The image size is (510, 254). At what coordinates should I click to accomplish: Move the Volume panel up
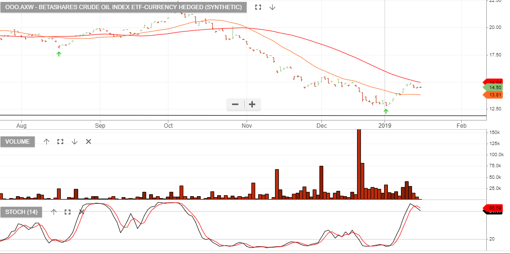pos(46,142)
